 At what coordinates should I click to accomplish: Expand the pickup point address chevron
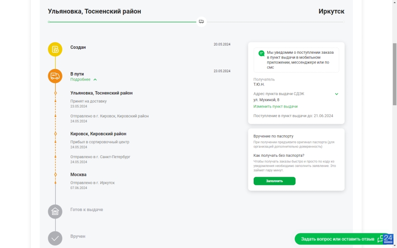tap(337, 94)
